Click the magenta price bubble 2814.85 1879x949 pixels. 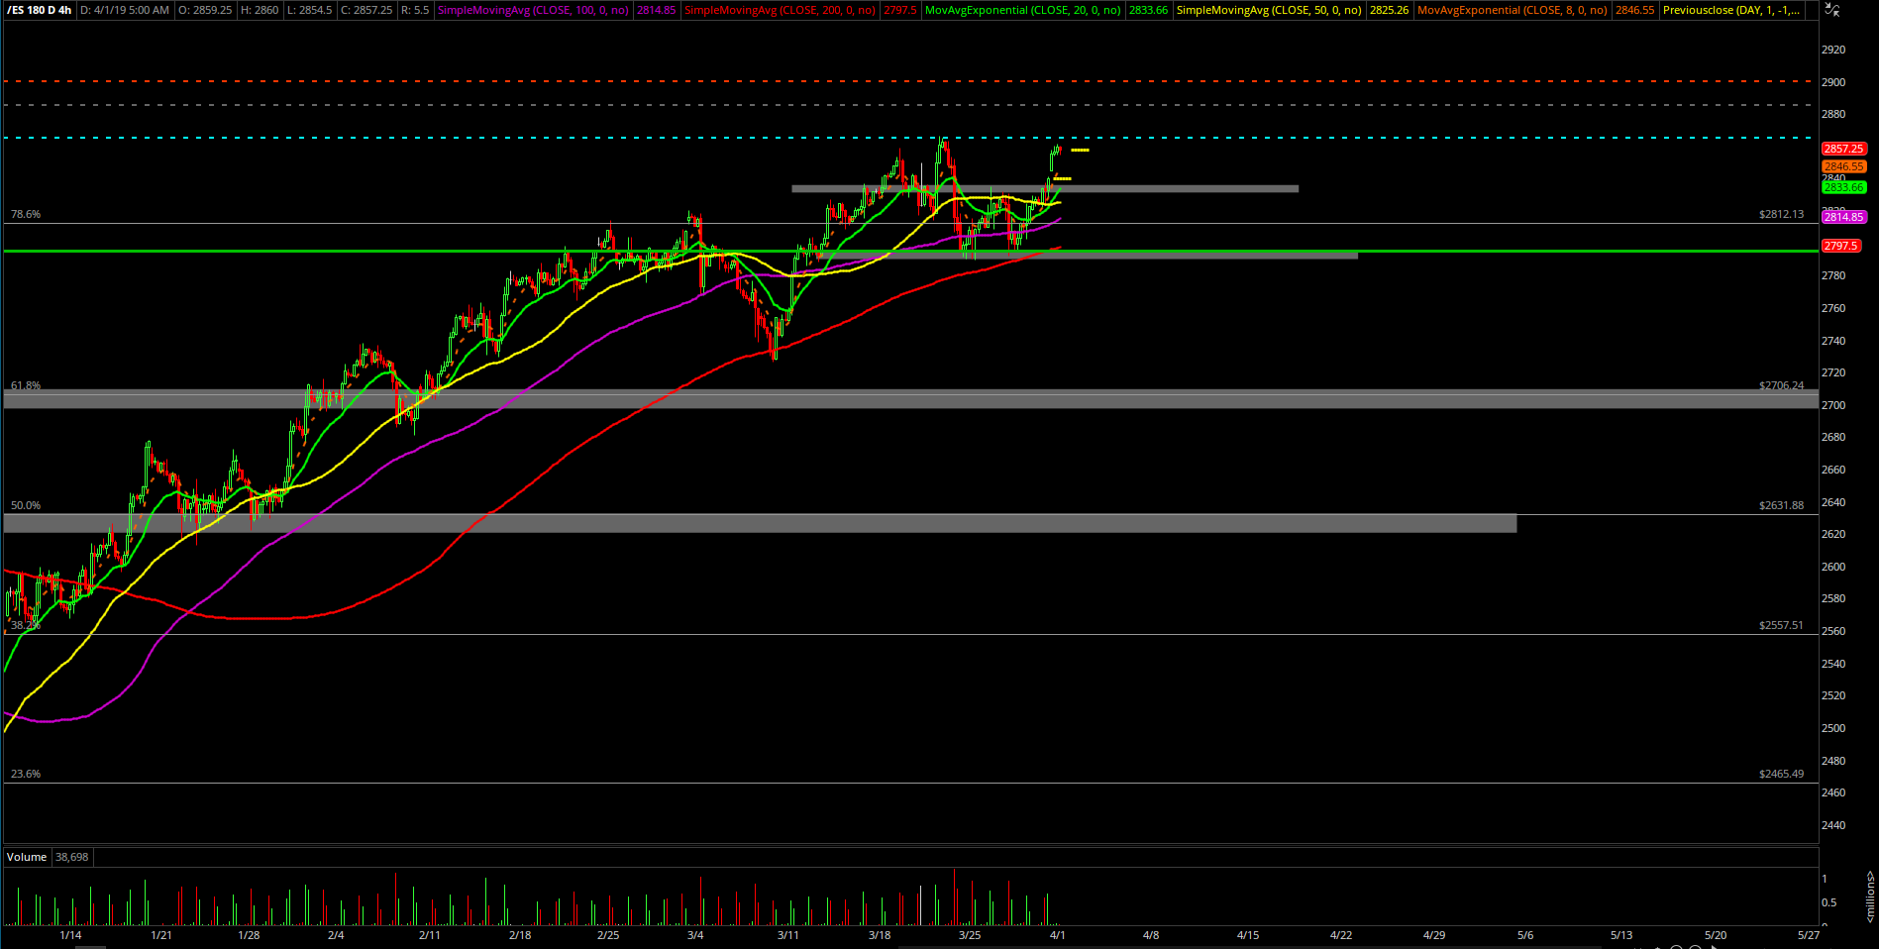pyautogui.click(x=1843, y=217)
